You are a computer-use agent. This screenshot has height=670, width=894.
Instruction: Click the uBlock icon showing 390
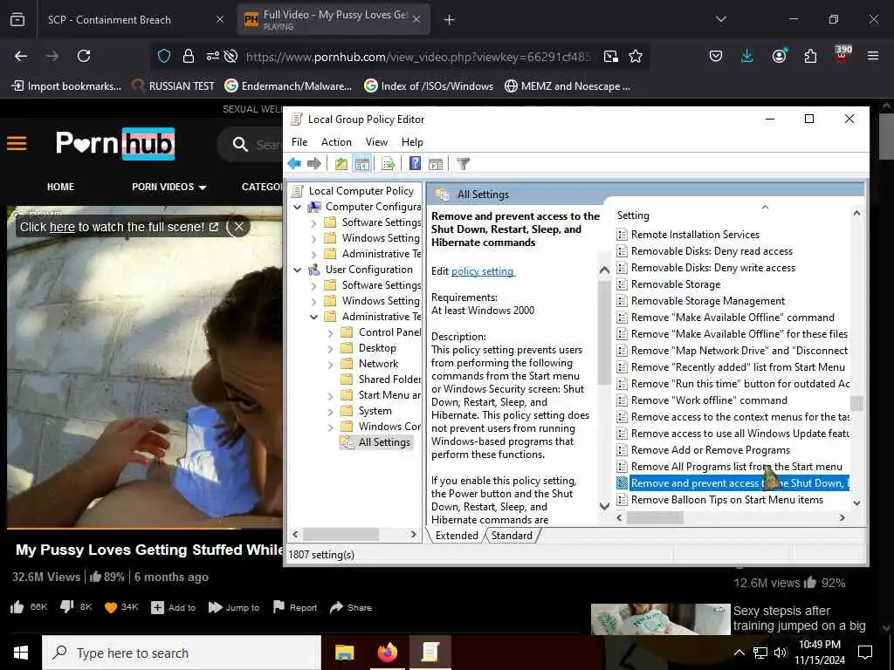coord(842,54)
